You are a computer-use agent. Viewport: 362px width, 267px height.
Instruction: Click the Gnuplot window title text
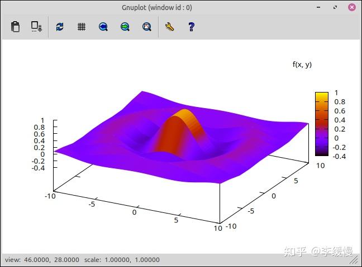tap(157, 8)
